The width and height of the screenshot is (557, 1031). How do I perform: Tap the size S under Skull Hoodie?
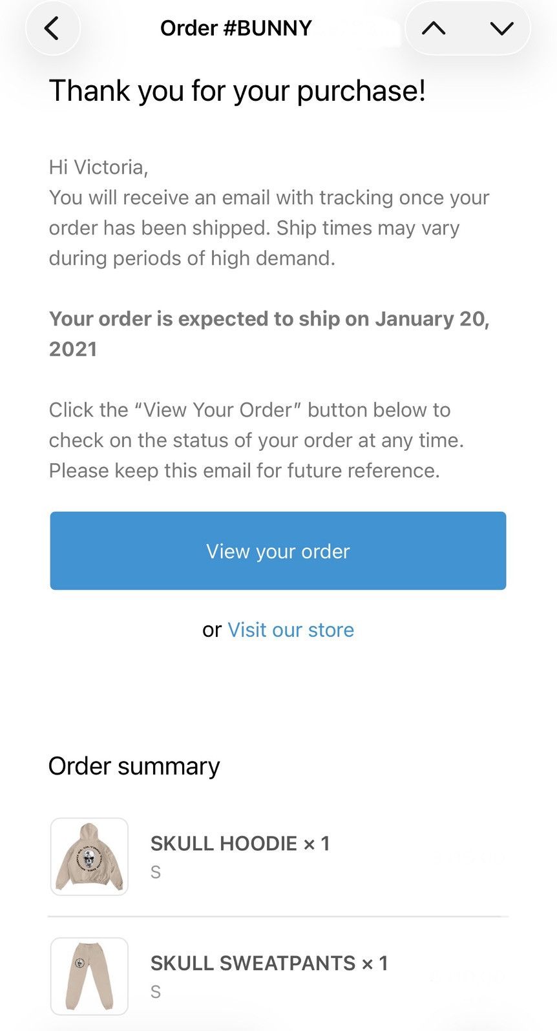click(x=156, y=872)
